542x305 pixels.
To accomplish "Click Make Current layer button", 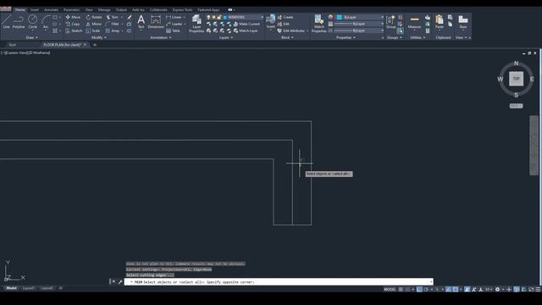I will (x=246, y=24).
